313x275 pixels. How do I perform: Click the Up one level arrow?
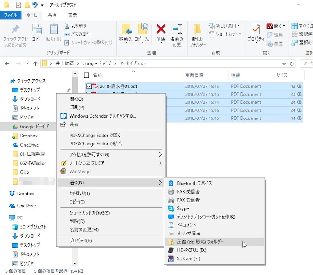(x=35, y=63)
